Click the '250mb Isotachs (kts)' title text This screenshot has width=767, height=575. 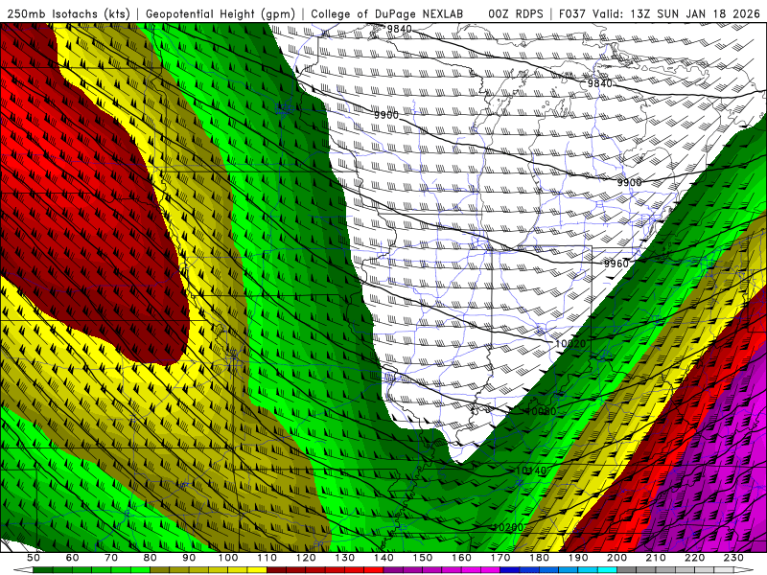point(68,13)
